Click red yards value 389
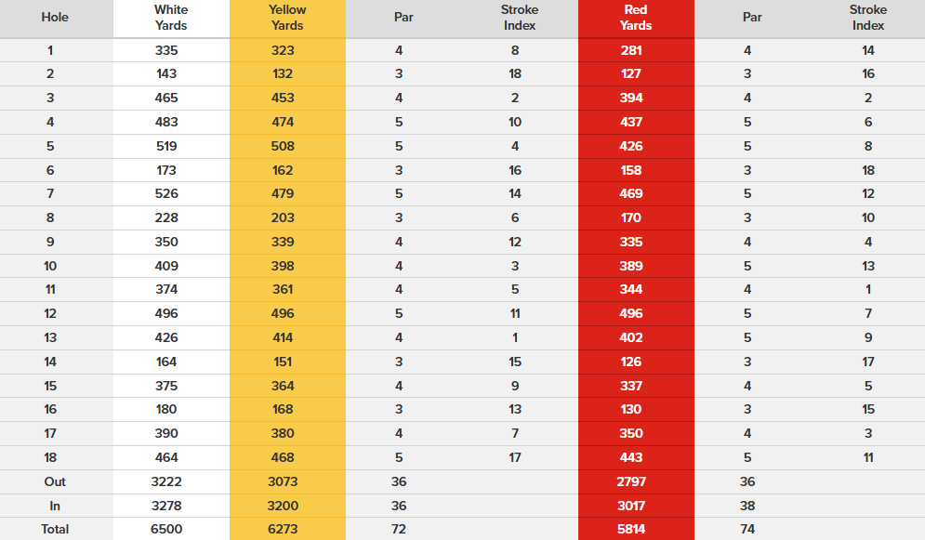Viewport: 925px width, 540px height. [630, 267]
